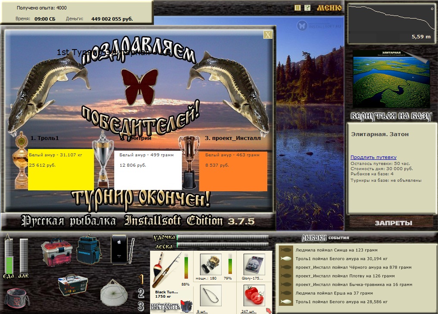The width and height of the screenshot is (438, 314).
Task: Click the Вернуться на базу button
Action: point(391,116)
